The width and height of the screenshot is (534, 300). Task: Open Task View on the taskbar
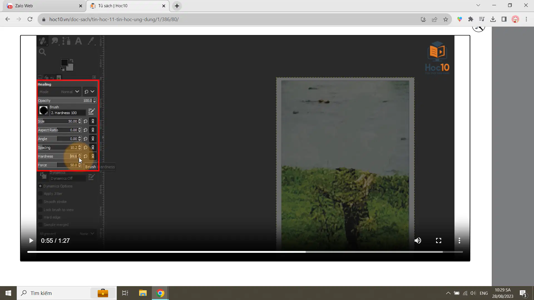125,293
